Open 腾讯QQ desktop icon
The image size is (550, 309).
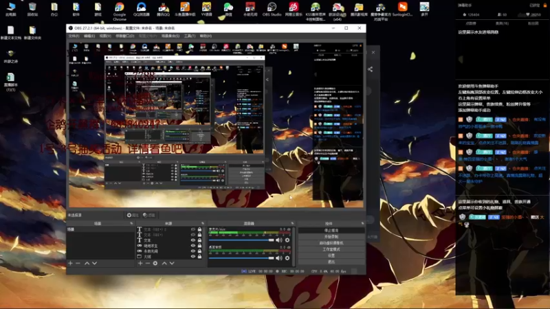(163, 10)
